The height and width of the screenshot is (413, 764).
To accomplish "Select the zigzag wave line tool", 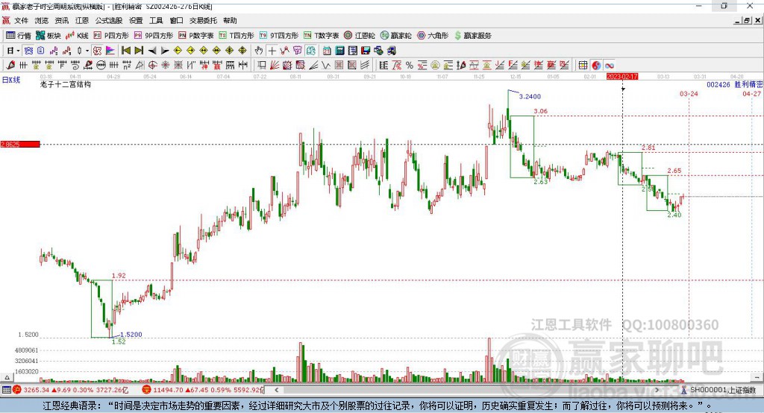I will coord(325,66).
